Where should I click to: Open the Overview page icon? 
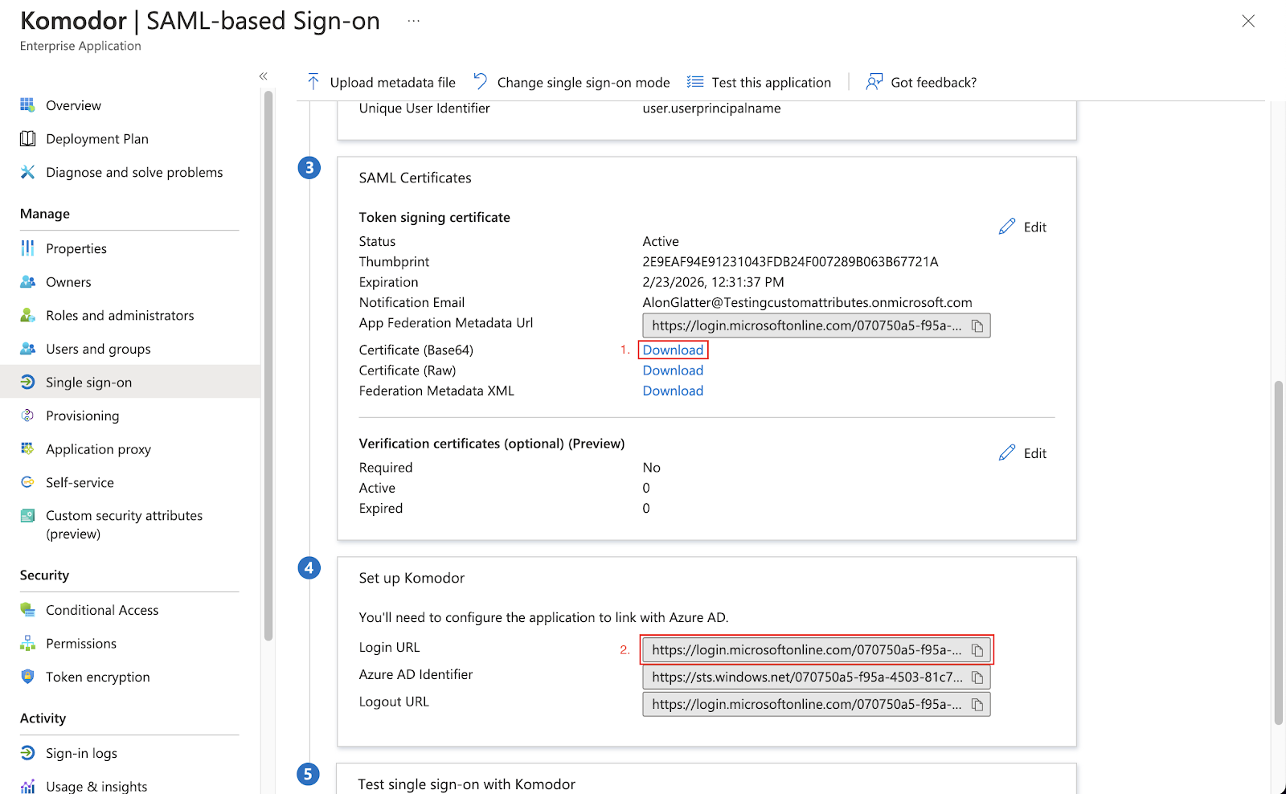click(27, 105)
